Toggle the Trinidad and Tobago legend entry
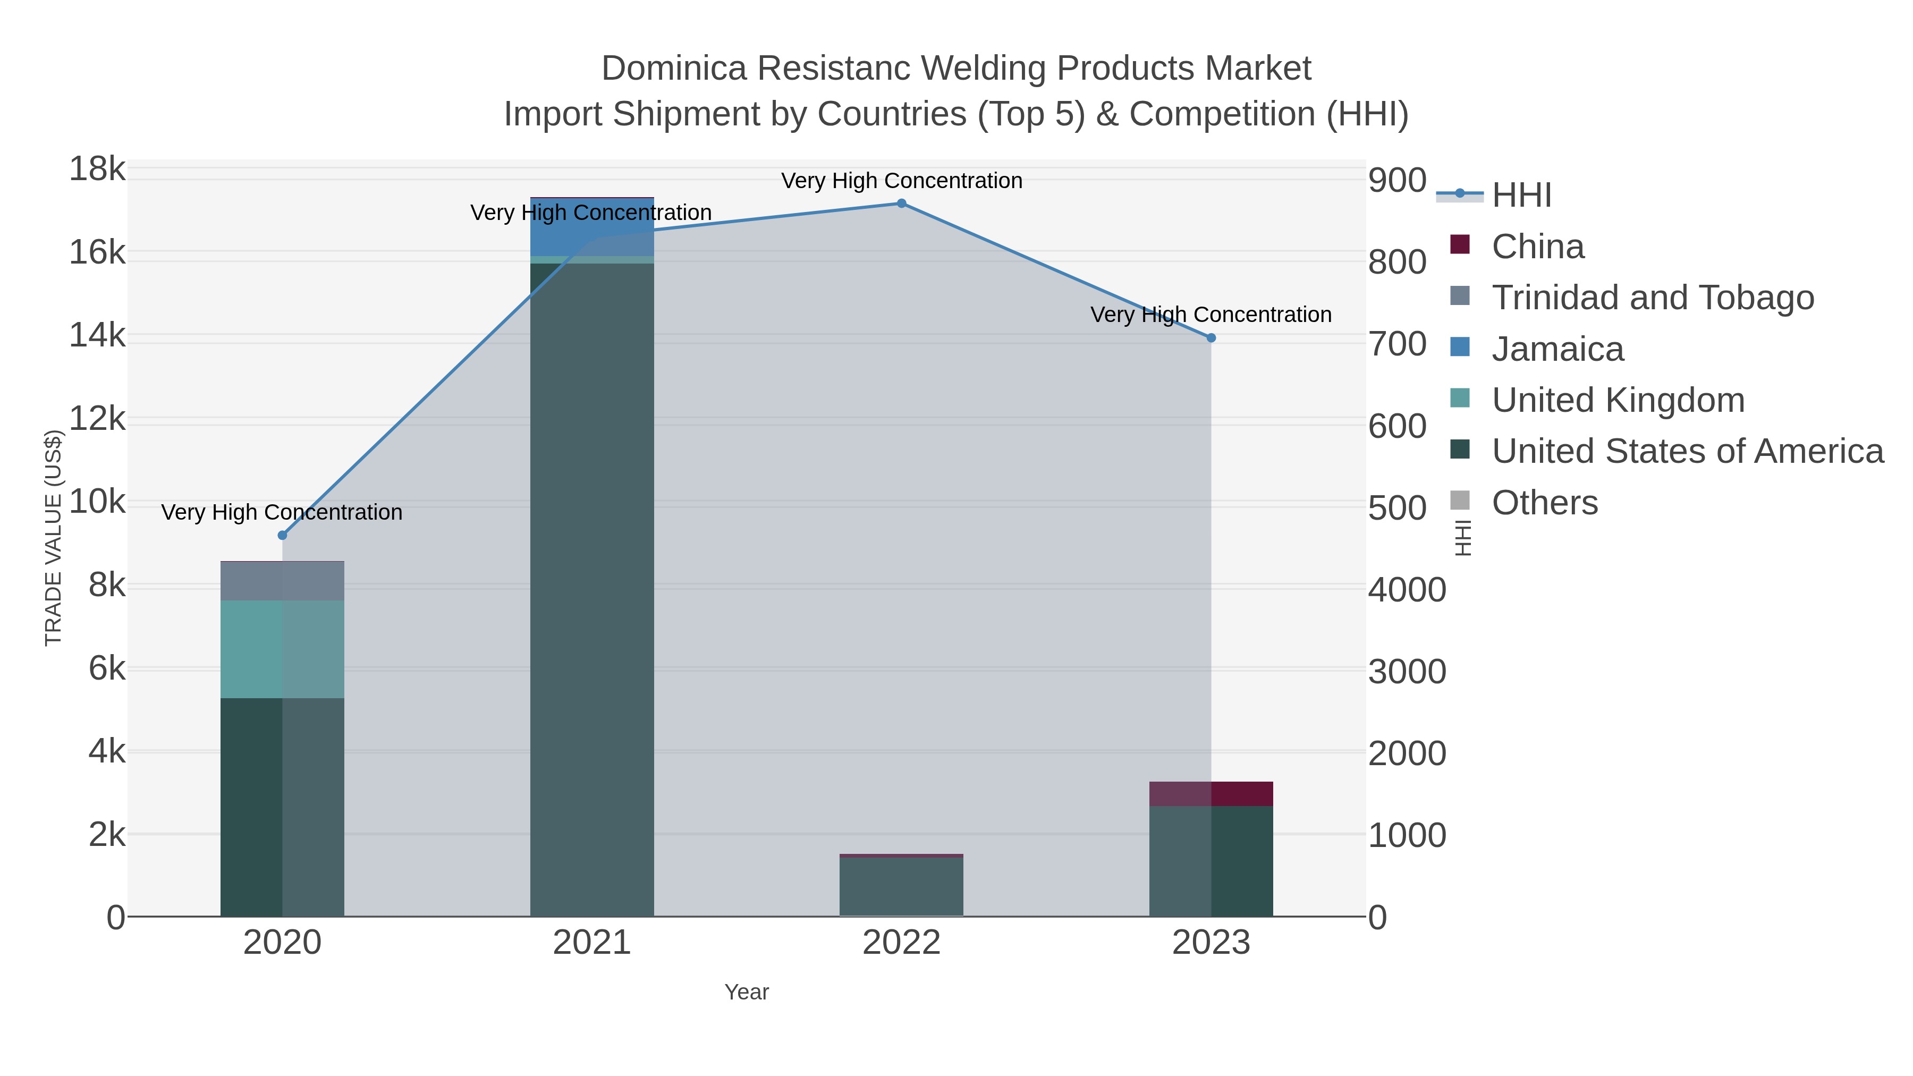The width and height of the screenshot is (1913, 1076). (1631, 298)
